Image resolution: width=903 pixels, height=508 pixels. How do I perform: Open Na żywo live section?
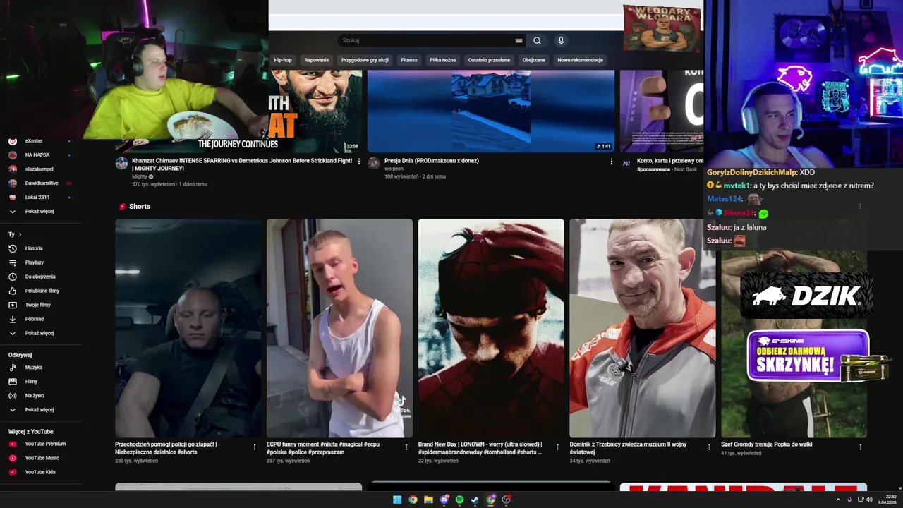pos(35,396)
